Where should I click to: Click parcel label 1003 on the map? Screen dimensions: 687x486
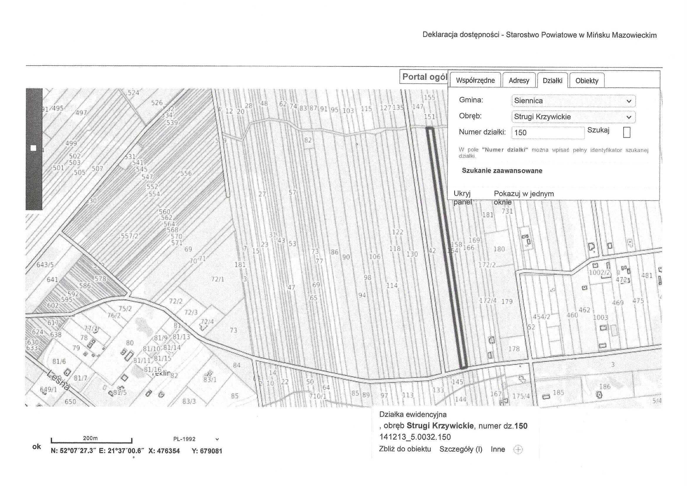(600, 318)
